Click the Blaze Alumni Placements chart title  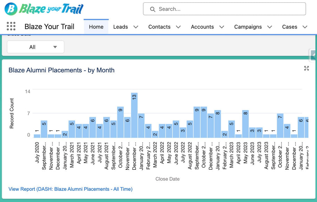tap(62, 70)
